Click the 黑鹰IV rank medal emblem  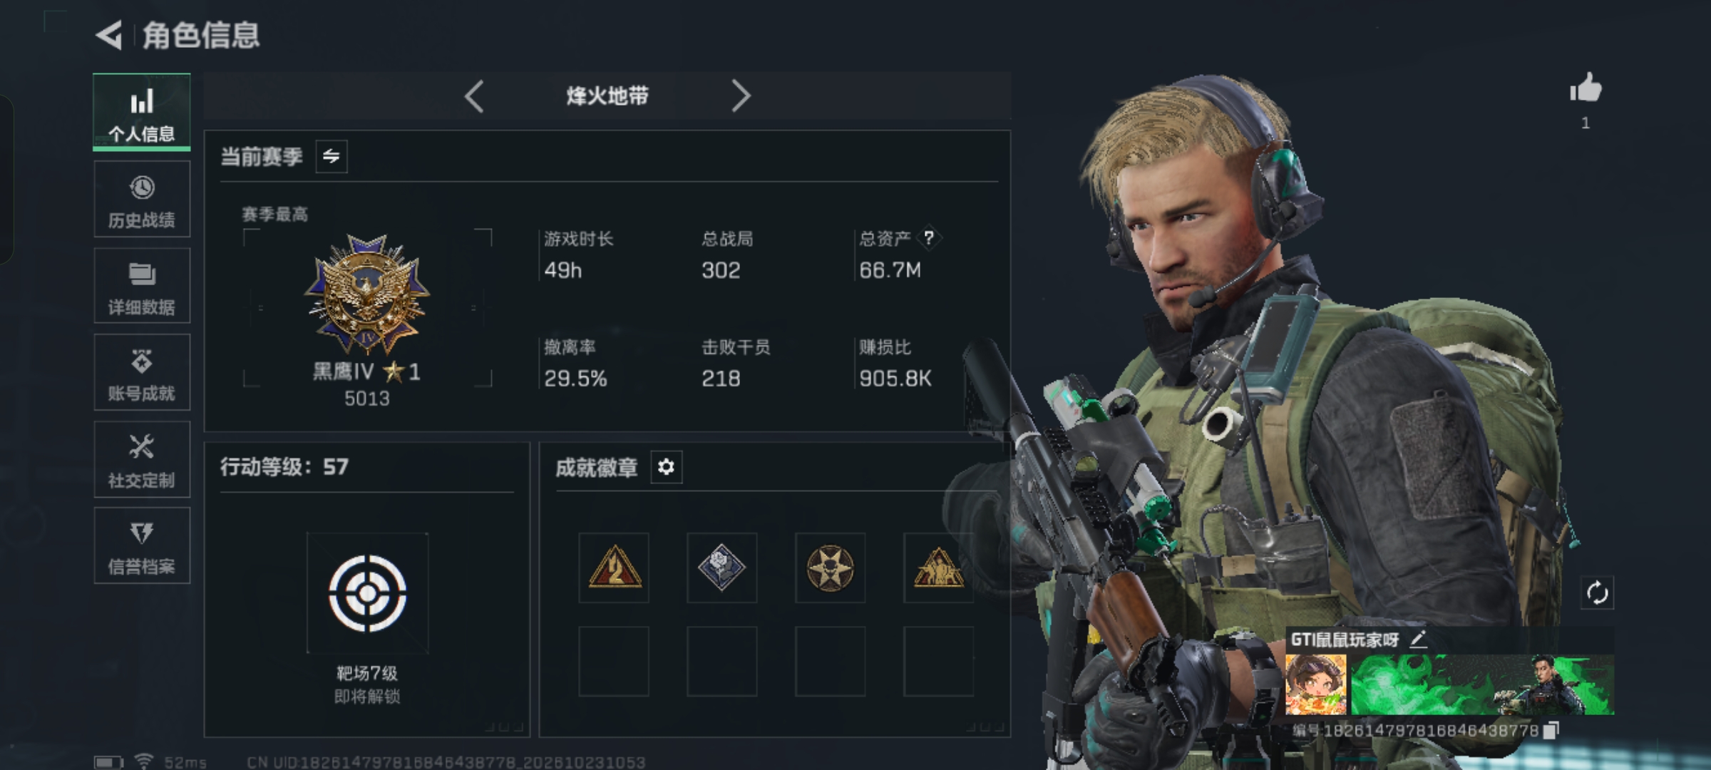tap(367, 294)
